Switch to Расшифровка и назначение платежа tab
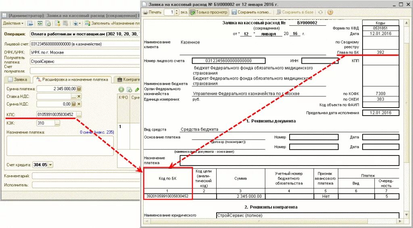Screen dimensions: 413x228 point(72,79)
